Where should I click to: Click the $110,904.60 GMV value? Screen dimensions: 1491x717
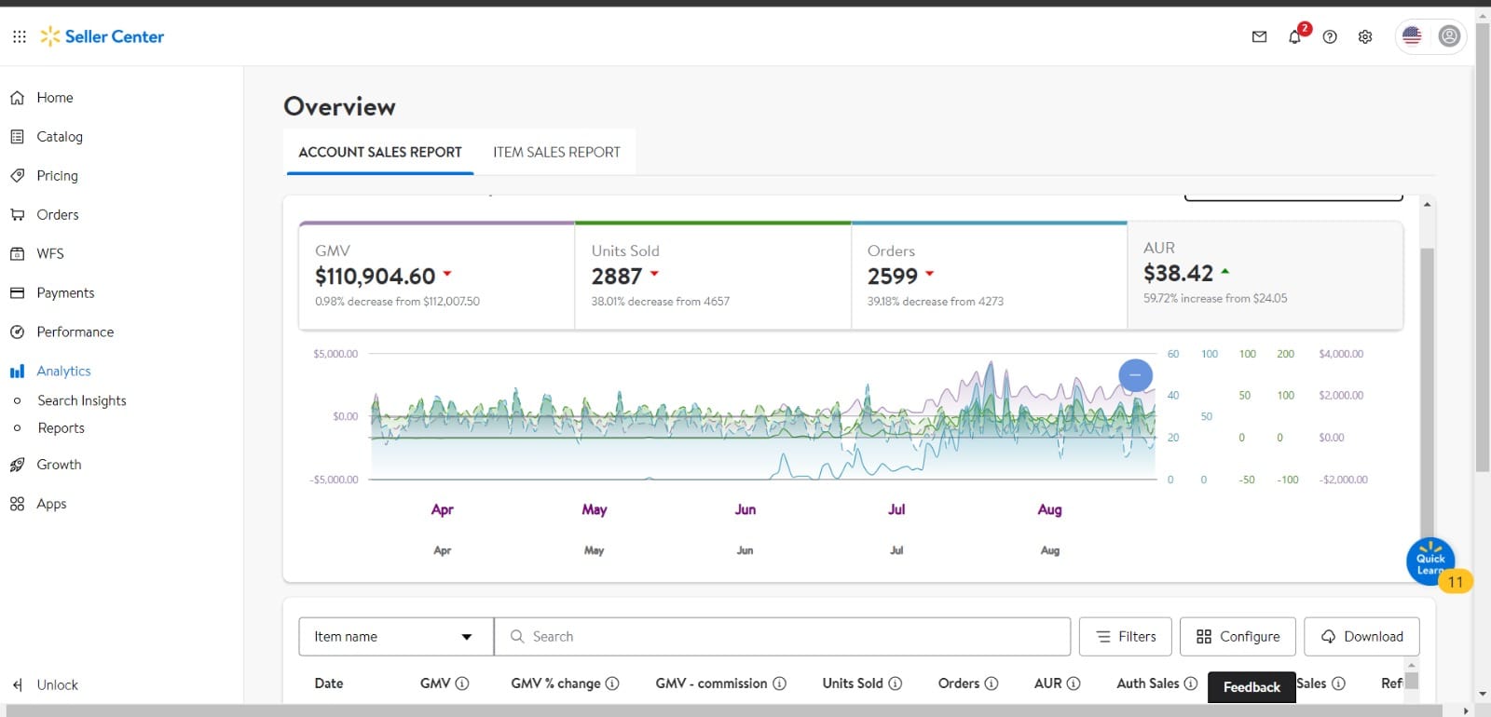(376, 277)
